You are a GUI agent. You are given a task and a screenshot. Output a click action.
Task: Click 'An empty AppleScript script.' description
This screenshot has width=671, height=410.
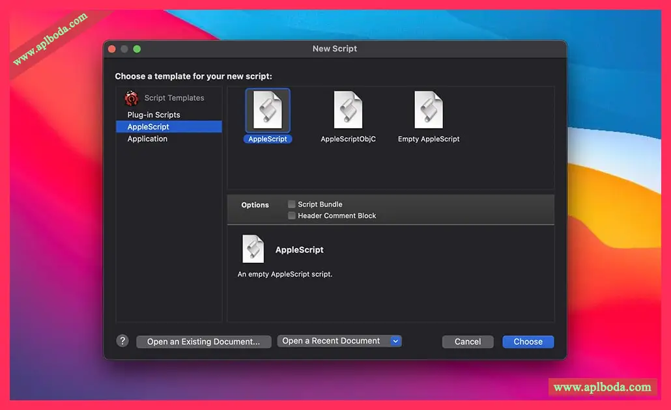point(285,274)
